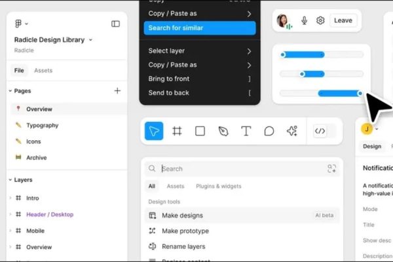Open the audio settings gear
Image resolution: width=393 pixels, height=262 pixels.
320,20
